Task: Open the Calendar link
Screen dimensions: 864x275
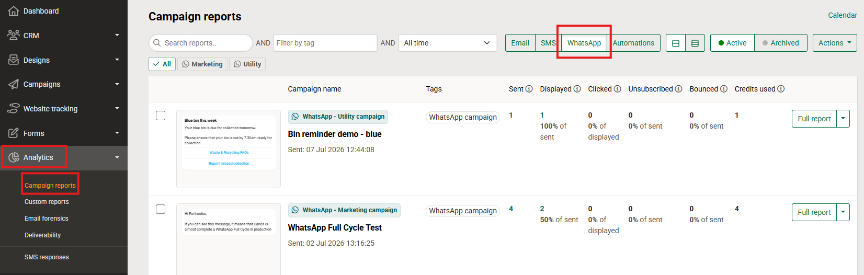Action: (843, 15)
